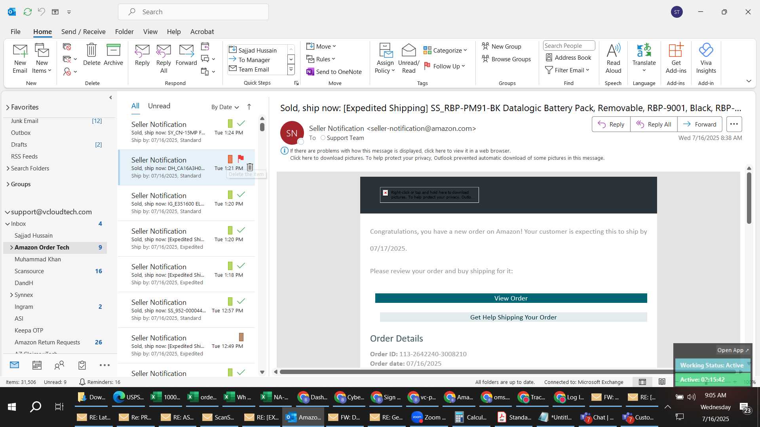Expand the Amazon Order Tech folder
Image resolution: width=760 pixels, height=427 pixels.
[11, 248]
